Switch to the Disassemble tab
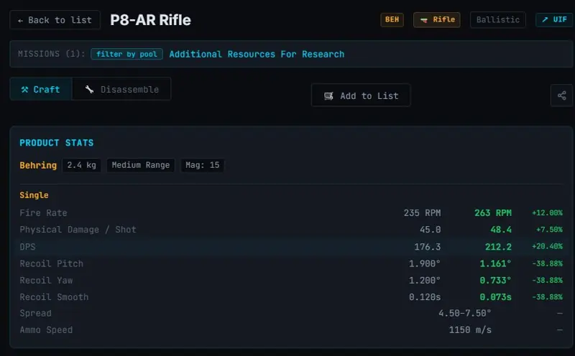 tap(121, 89)
